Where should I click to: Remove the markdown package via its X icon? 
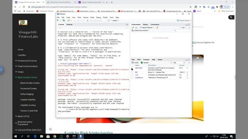(187, 78)
